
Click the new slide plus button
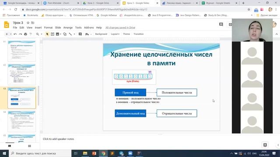7,34
